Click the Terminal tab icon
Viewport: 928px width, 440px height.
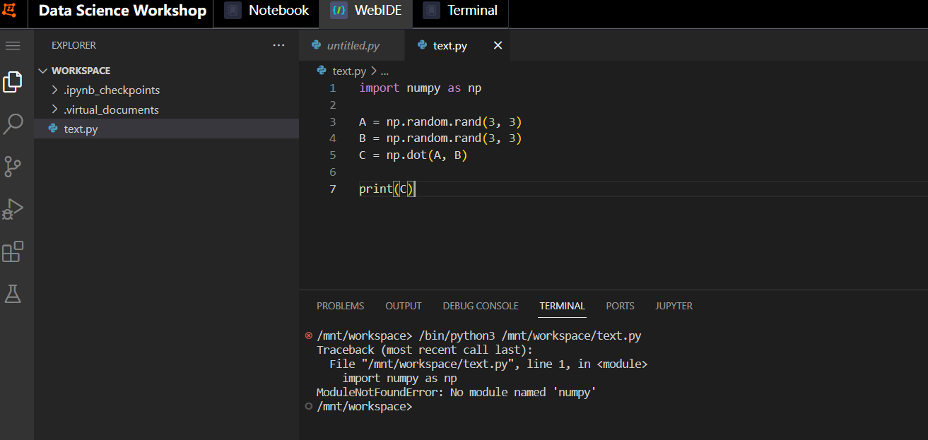pyautogui.click(x=430, y=11)
